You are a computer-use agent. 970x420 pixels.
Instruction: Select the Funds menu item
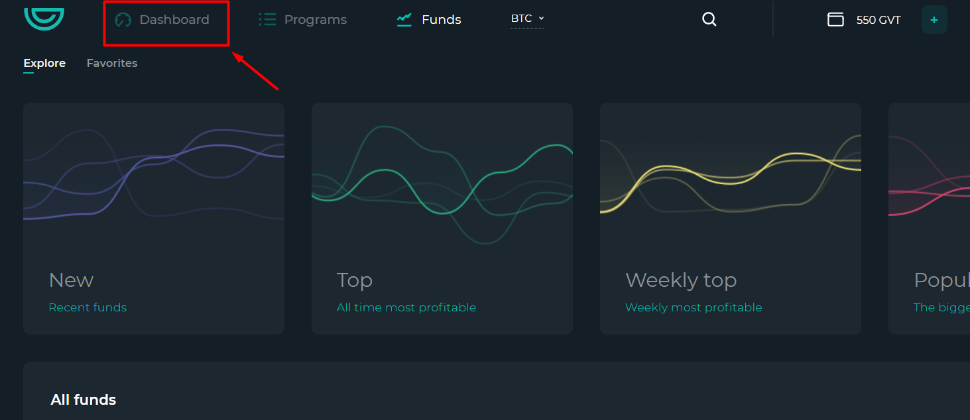441,20
